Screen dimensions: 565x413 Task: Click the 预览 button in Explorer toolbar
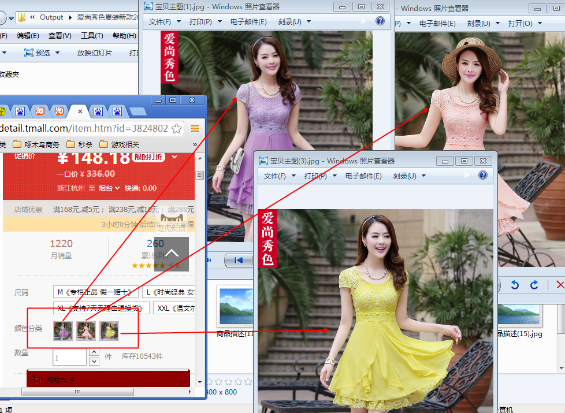[x=37, y=53]
